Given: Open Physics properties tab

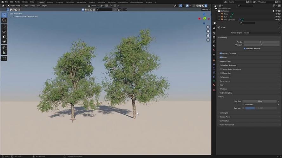Looking at the screenshot, I should [214, 73].
